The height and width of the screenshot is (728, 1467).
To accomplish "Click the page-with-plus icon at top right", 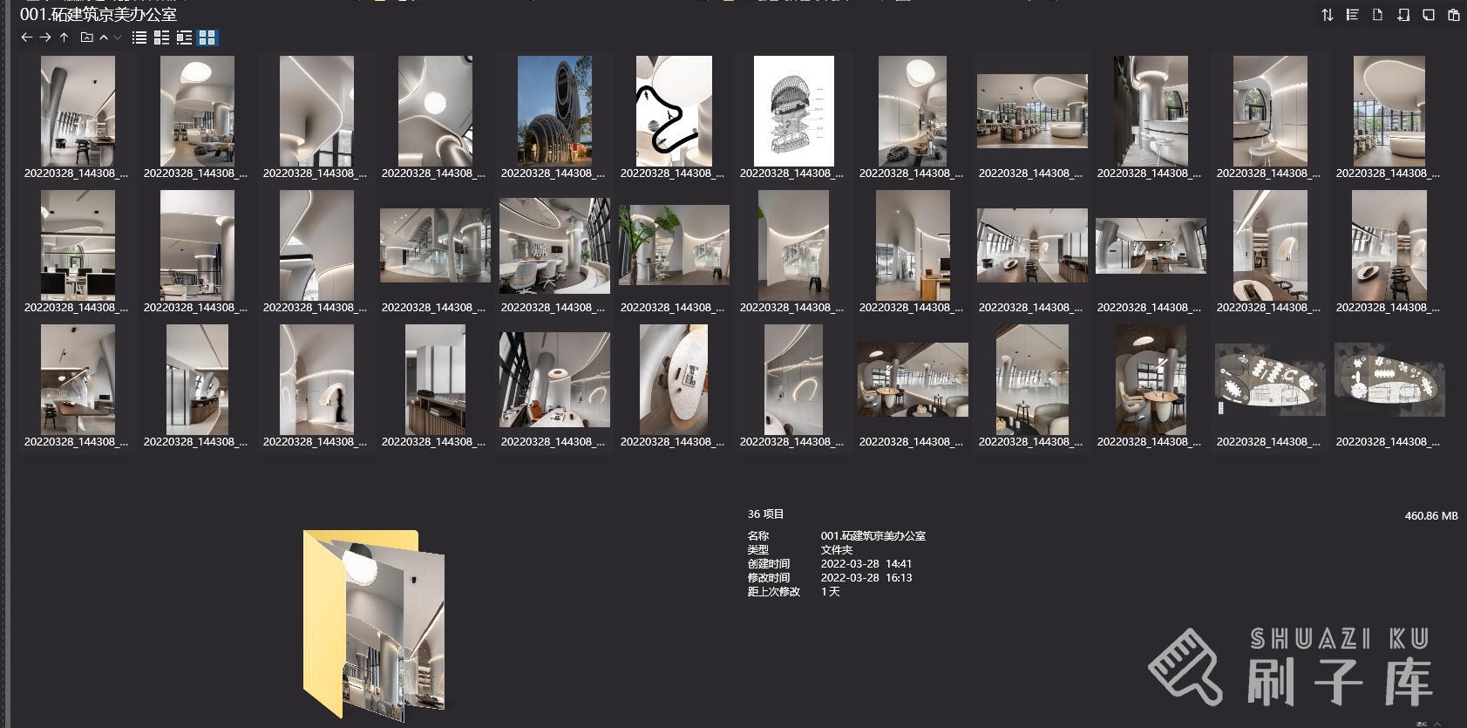I will click(x=1403, y=15).
